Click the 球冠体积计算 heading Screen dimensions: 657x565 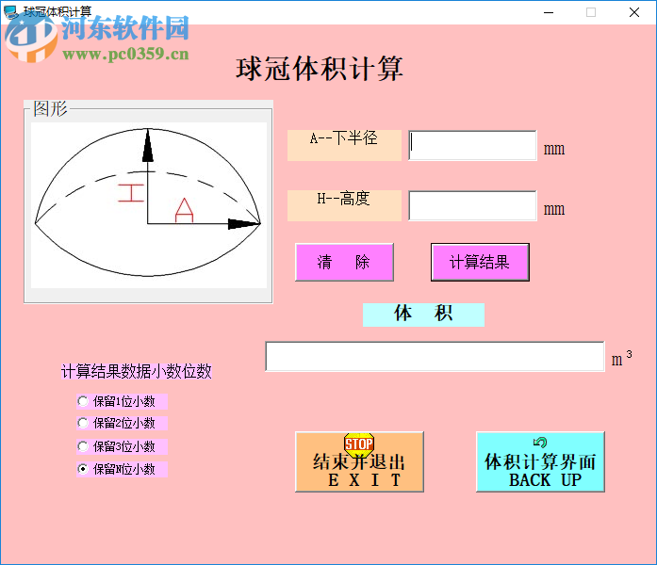pos(320,69)
